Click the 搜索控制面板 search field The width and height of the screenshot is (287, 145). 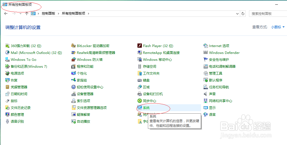(268, 13)
